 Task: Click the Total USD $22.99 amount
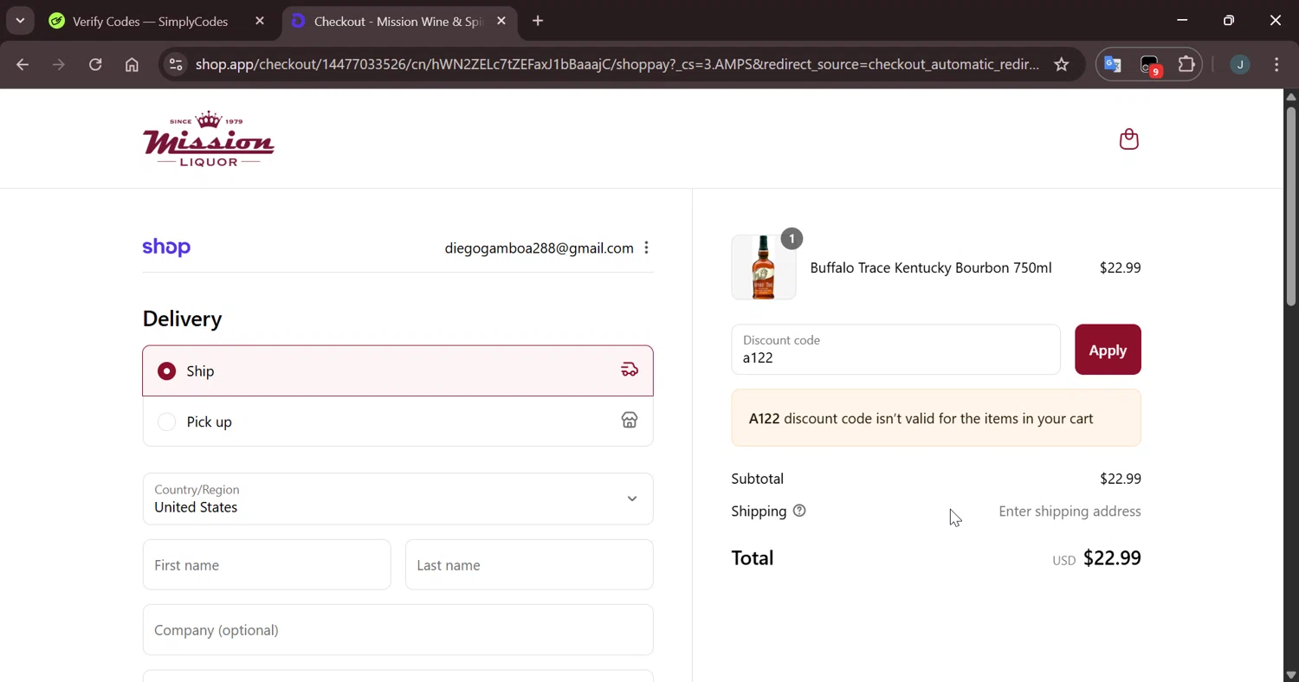pyautogui.click(x=1096, y=558)
